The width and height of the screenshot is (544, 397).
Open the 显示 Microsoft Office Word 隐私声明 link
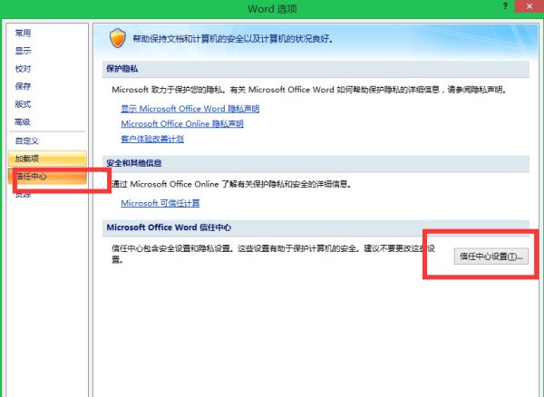click(189, 109)
